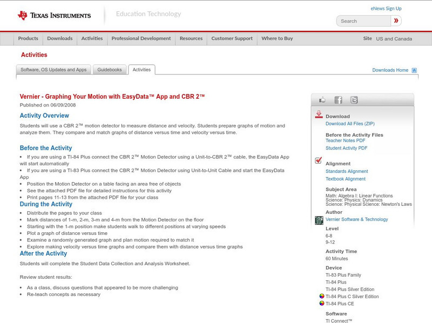Click inside the Search field

(363, 21)
